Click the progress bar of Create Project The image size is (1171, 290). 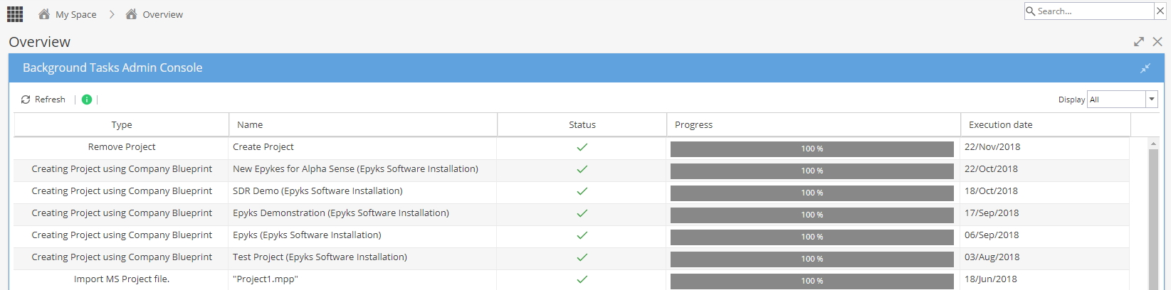coord(812,149)
